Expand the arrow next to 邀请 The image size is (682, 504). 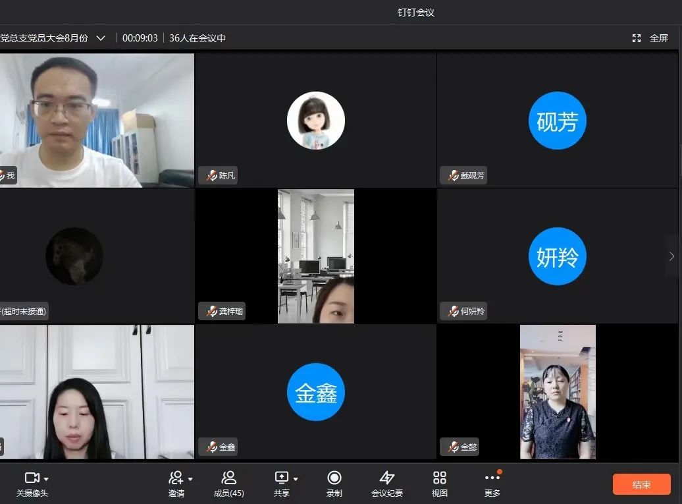(x=190, y=479)
